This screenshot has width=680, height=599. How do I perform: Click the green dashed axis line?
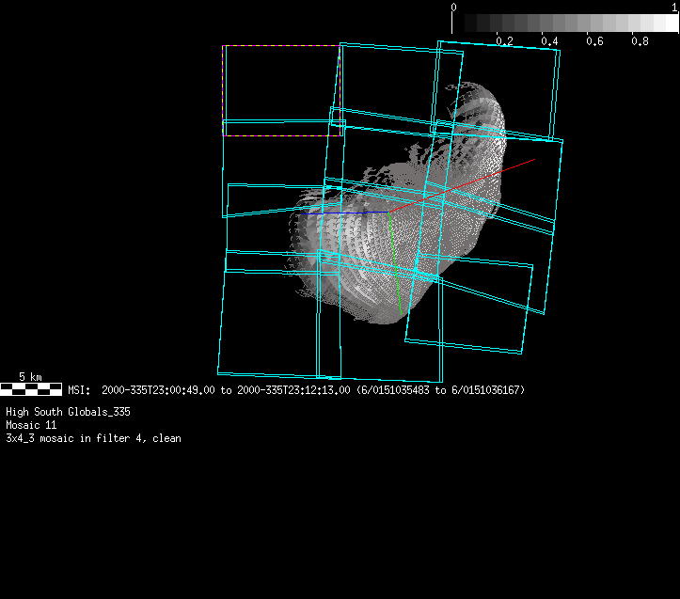396,268
